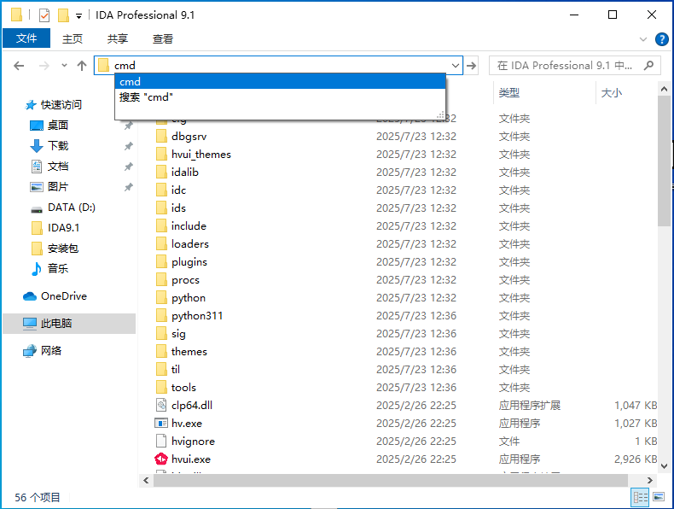
Task: Click the vertical scrollbar down arrow
Action: point(664,466)
